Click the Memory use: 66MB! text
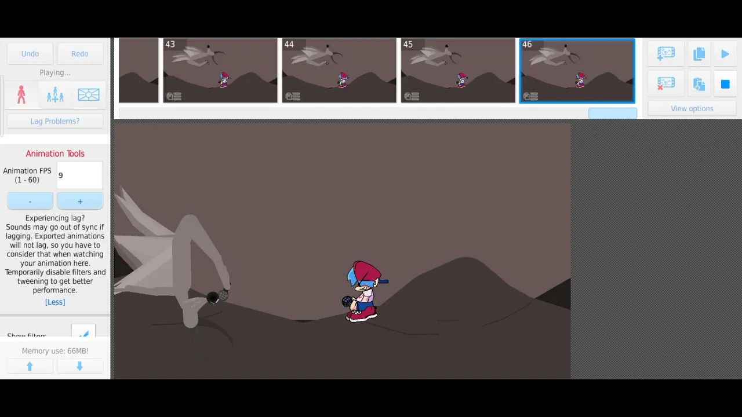Viewport: 742px width, 417px height. pos(55,351)
